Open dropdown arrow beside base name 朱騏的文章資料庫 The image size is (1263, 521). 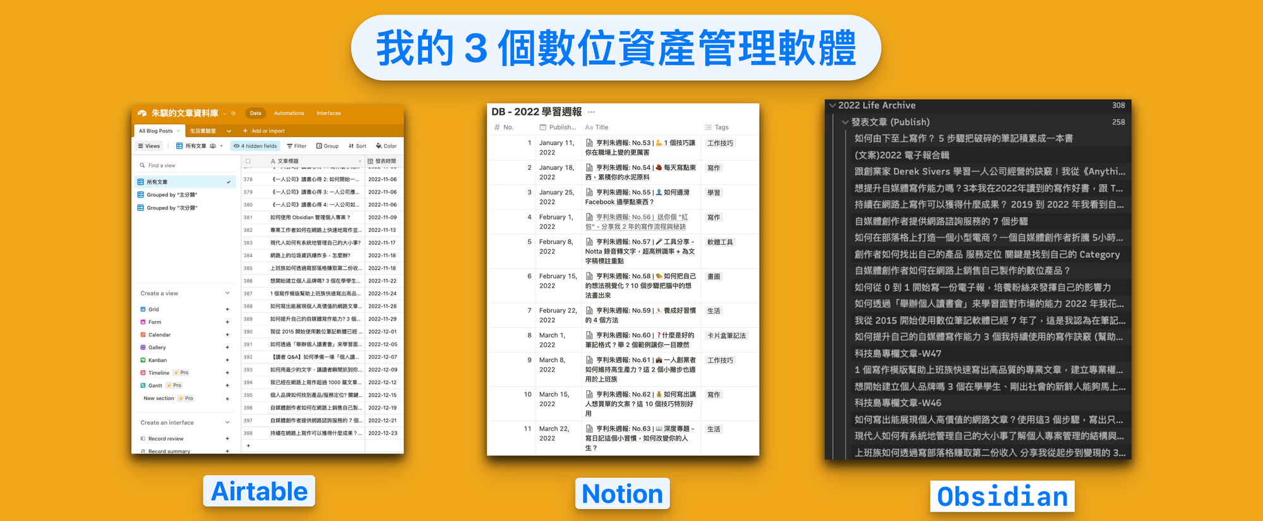tap(225, 114)
